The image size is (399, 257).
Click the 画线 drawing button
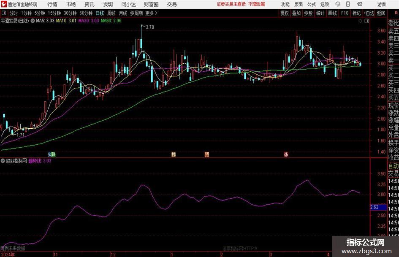pyautogui.click(x=332, y=13)
